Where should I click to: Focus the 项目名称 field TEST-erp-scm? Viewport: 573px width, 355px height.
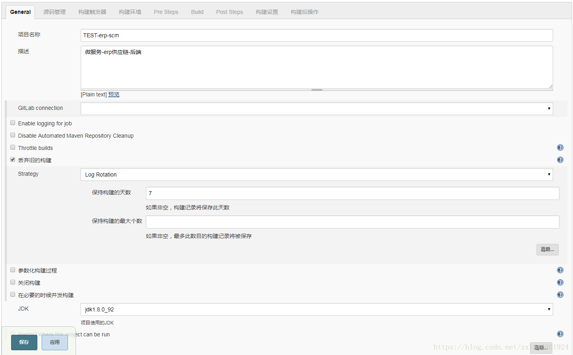[x=317, y=35]
